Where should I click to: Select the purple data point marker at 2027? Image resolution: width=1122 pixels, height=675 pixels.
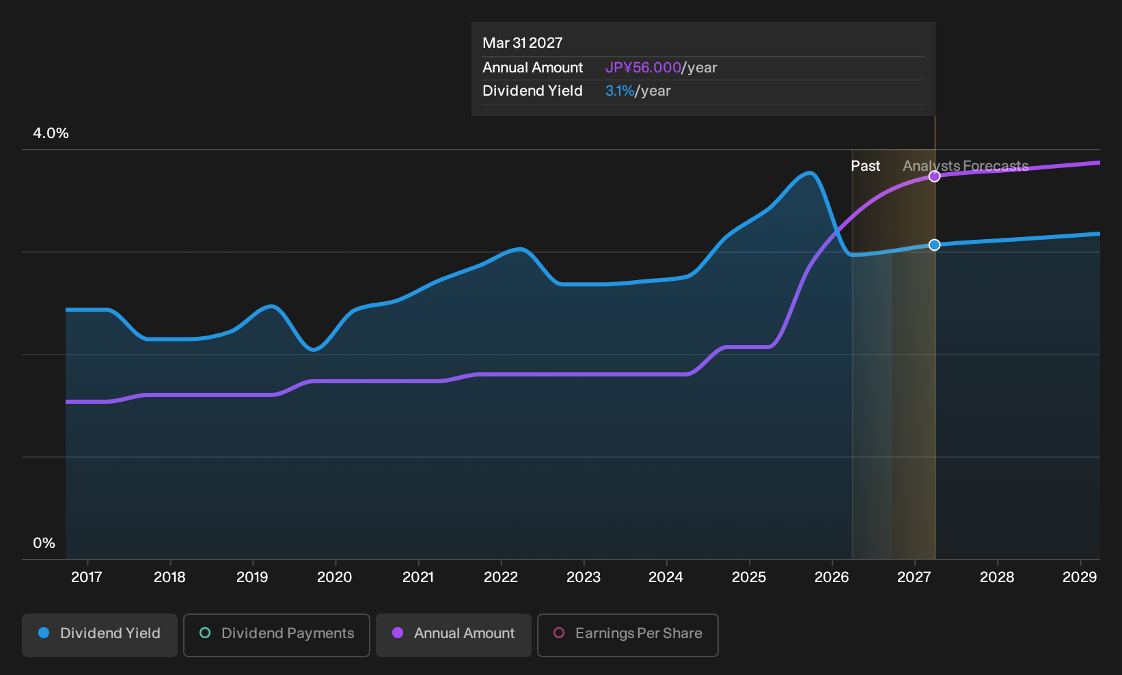click(x=935, y=176)
